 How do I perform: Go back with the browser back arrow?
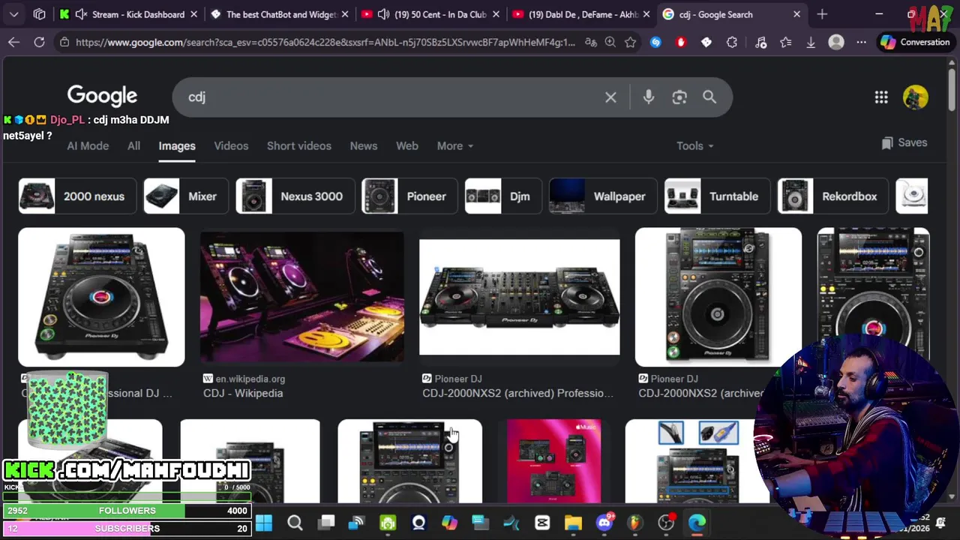13,43
